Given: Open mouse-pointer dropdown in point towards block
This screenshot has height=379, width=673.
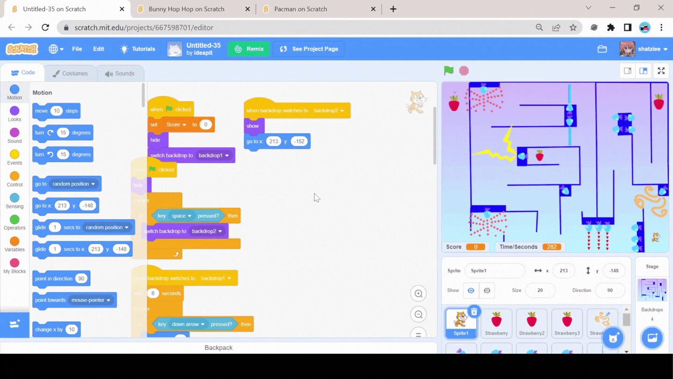Looking at the screenshot, I should 92,300.
